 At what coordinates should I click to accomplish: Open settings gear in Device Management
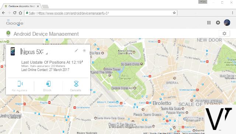pos(224,33)
